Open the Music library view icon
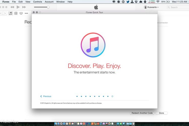 pyautogui.click(x=11, y=13)
